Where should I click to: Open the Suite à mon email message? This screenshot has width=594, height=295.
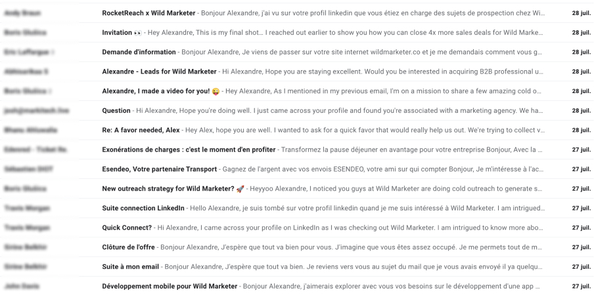click(297, 267)
